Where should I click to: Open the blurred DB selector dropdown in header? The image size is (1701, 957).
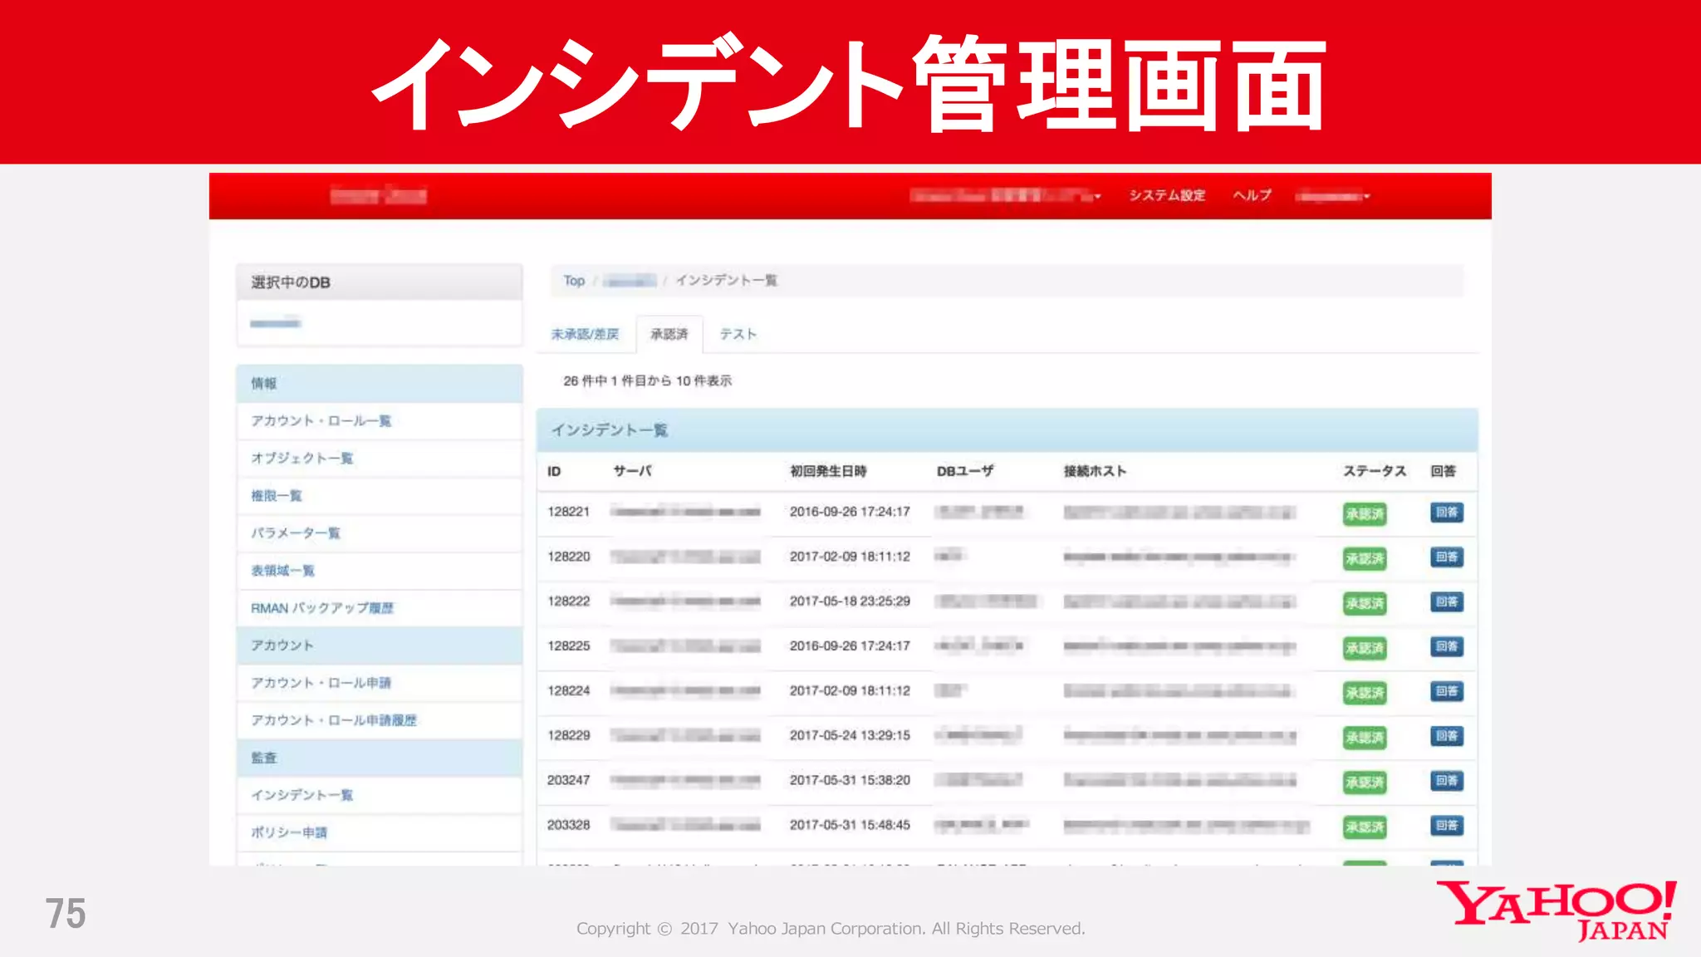coord(1005,196)
